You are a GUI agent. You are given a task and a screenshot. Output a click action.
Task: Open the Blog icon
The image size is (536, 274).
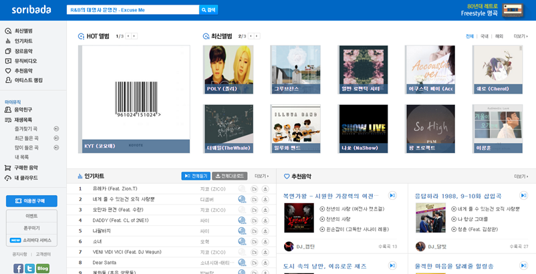43,269
